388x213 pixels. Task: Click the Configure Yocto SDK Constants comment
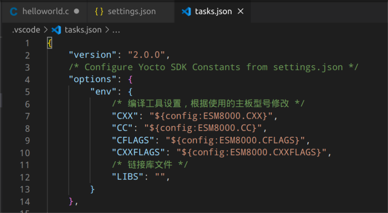point(213,67)
